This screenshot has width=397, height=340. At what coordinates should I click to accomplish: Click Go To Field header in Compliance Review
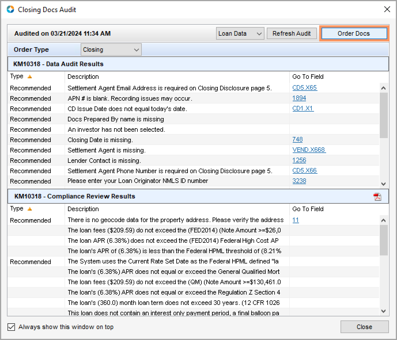[x=308, y=209]
